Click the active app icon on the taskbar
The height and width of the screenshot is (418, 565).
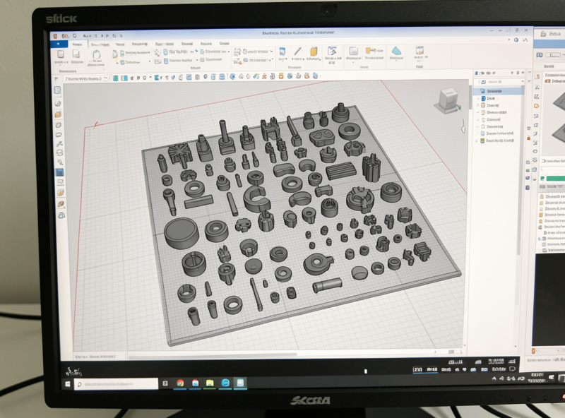coord(240,382)
